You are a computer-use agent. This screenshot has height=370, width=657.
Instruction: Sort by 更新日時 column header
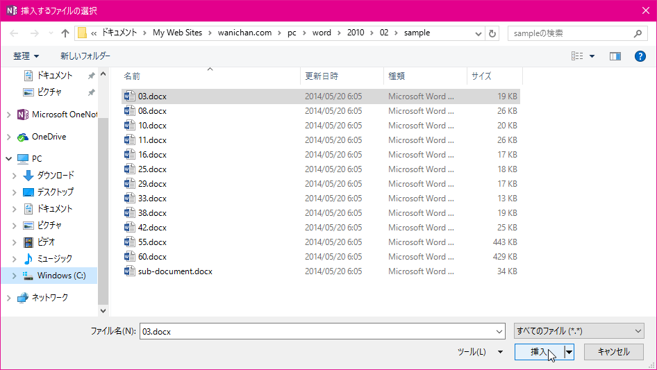[x=322, y=76]
